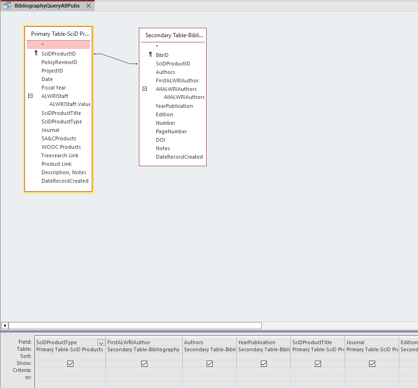The width and height of the screenshot is (418, 388).
Task: Click the Authors Field cell in grid
Action: [210, 342]
